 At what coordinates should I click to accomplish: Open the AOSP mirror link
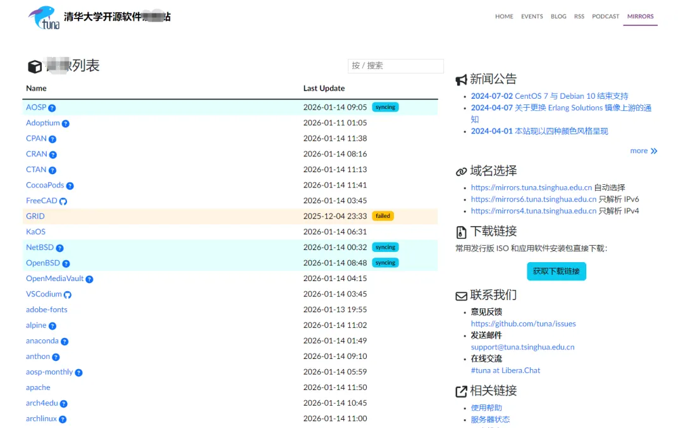pyautogui.click(x=35, y=108)
